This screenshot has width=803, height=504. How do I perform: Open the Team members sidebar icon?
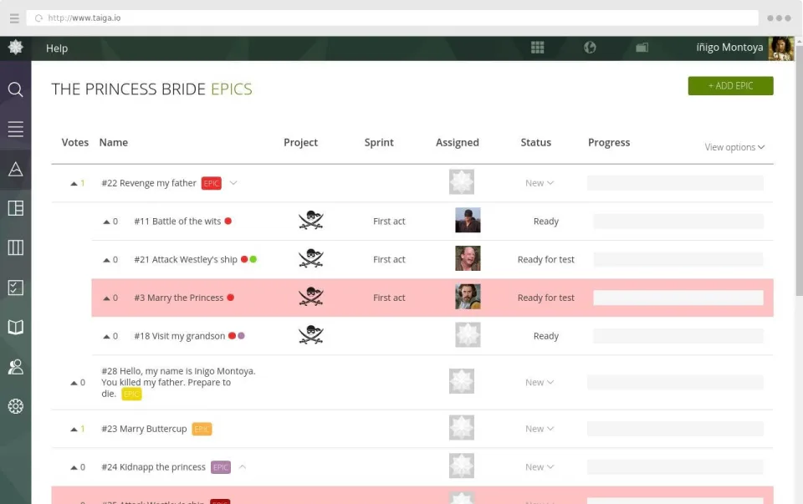pyautogui.click(x=15, y=367)
